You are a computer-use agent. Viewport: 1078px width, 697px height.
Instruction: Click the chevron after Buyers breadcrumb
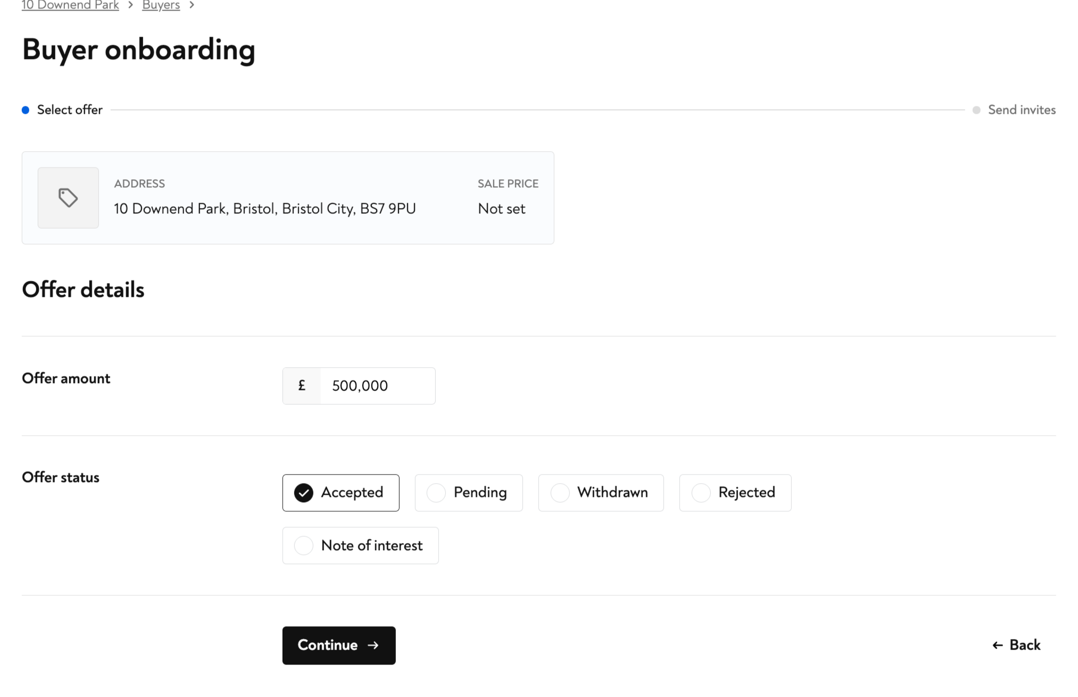192,5
